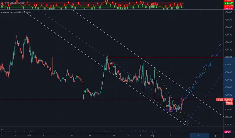Click the 0.0006800 price axis label
The image size is (235, 138).
[x=228, y=72]
